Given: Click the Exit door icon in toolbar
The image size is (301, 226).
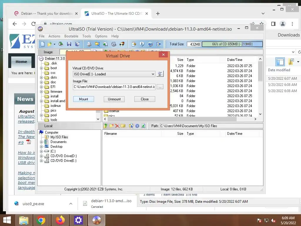Looking at the screenshot, I should coord(158,44).
